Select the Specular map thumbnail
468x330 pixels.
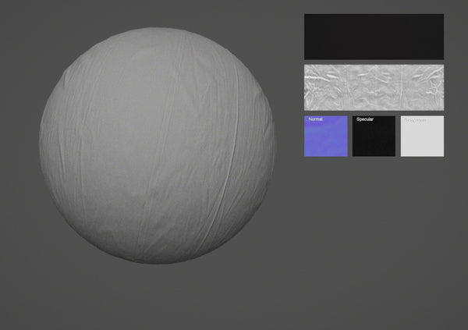pos(374,137)
